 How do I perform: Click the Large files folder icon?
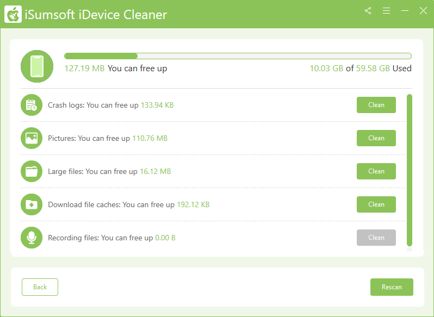[x=32, y=171]
